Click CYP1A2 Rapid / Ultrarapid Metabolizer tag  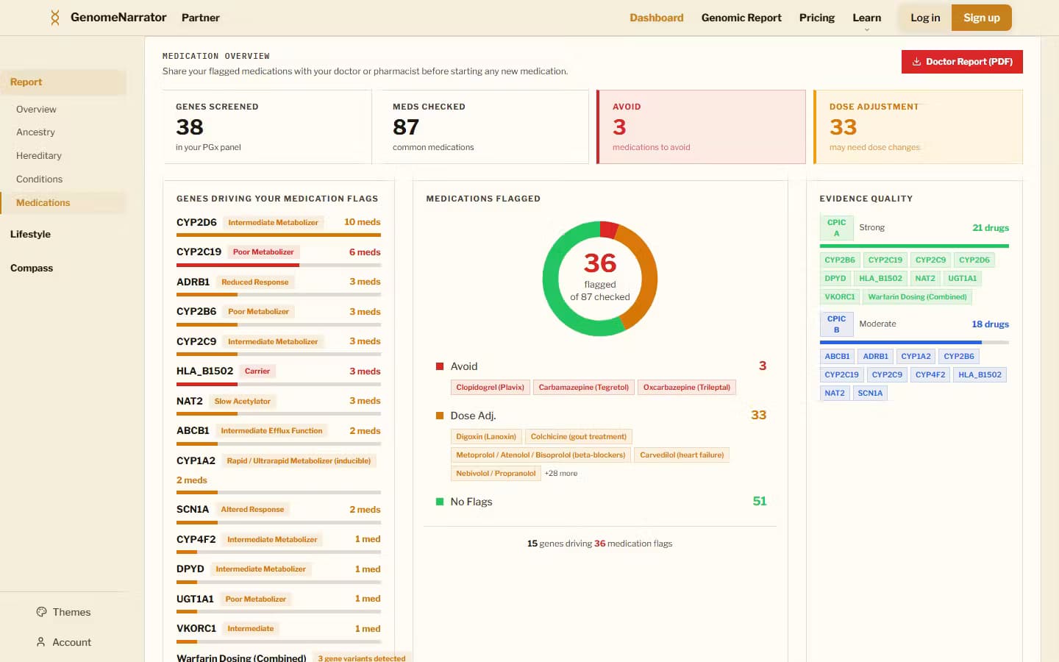(x=299, y=461)
